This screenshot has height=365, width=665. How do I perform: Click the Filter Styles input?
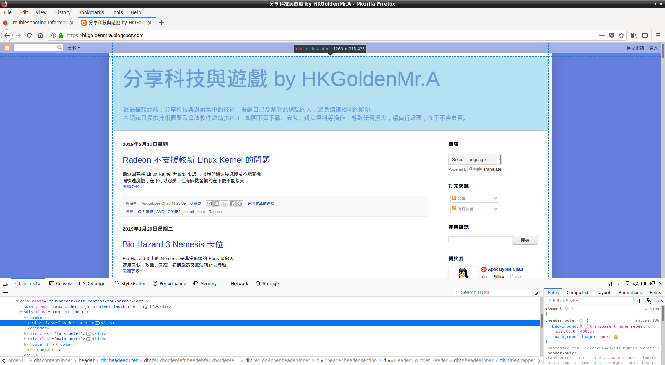[589, 301]
